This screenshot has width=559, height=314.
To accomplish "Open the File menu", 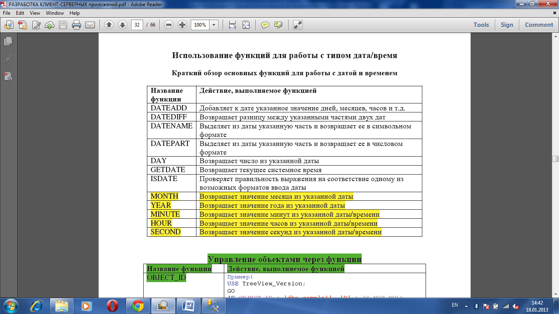I will pos(7,13).
